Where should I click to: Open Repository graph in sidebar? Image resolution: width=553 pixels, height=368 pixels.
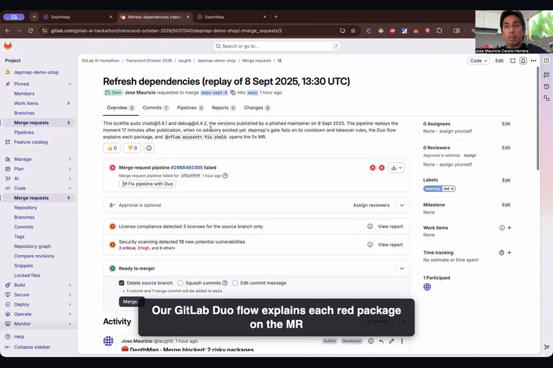click(x=32, y=246)
